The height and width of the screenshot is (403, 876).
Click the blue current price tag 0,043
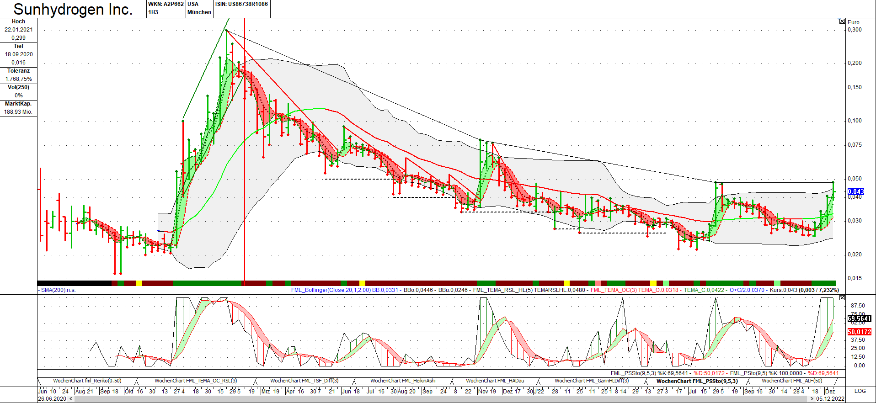(x=856, y=191)
